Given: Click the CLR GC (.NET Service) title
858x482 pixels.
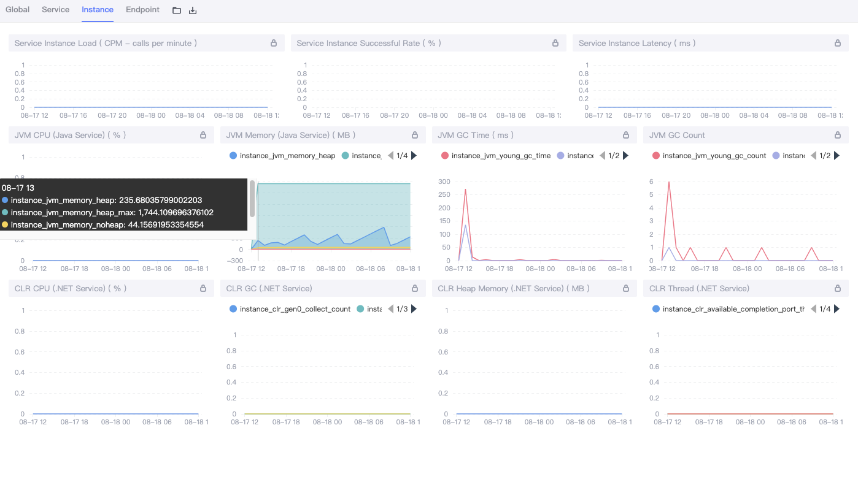Looking at the screenshot, I should click(269, 288).
